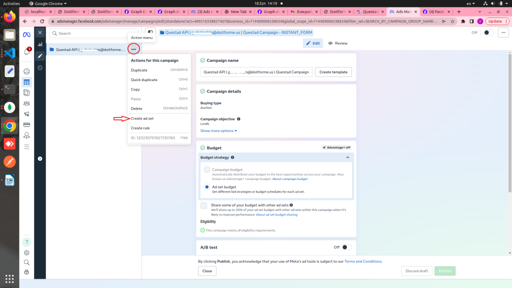512x288 pixels.
Task: Select the Ad set budget radio button
Action: point(207,187)
